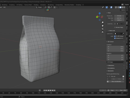Jump to the last frame
130x98 pixels.
tap(54, 90)
